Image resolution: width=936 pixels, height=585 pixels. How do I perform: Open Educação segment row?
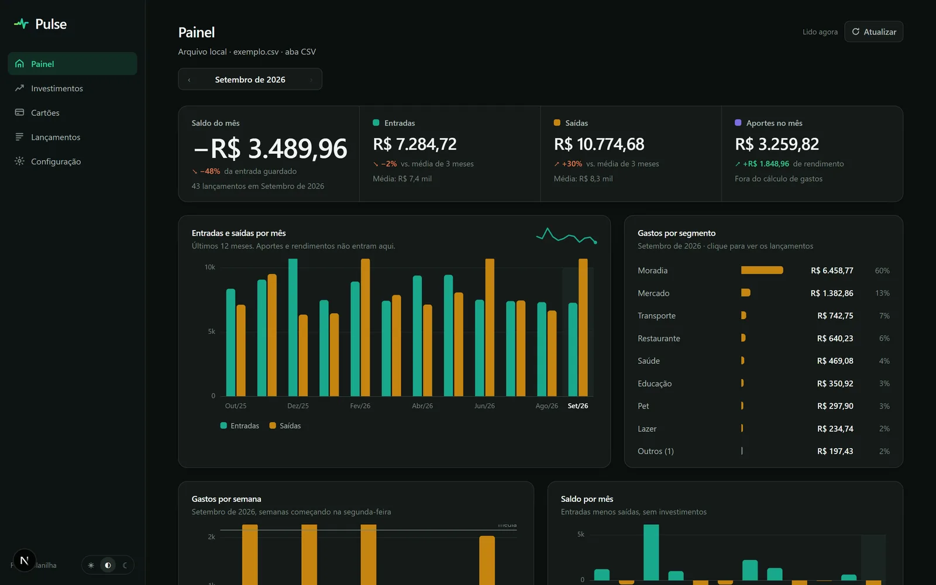tap(763, 383)
